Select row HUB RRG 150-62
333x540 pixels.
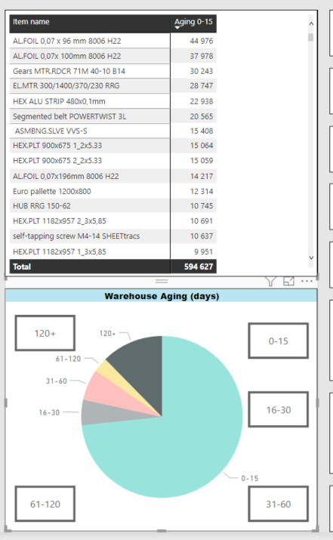(113, 205)
